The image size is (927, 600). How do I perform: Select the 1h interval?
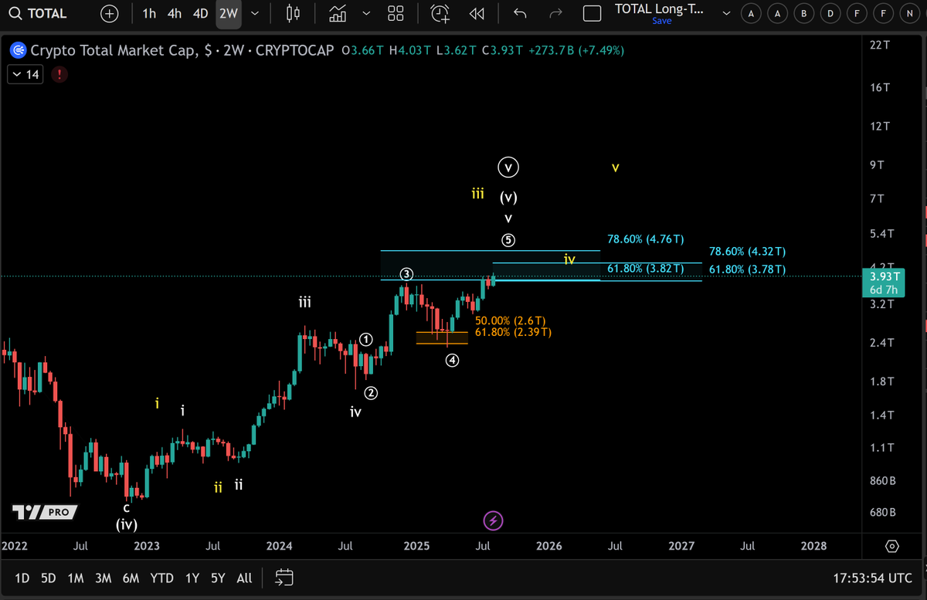[150, 13]
